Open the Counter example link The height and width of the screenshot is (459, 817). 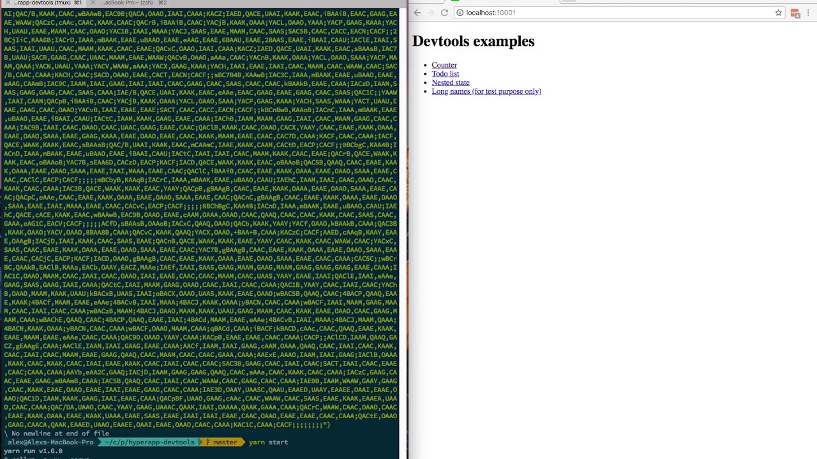(x=444, y=65)
